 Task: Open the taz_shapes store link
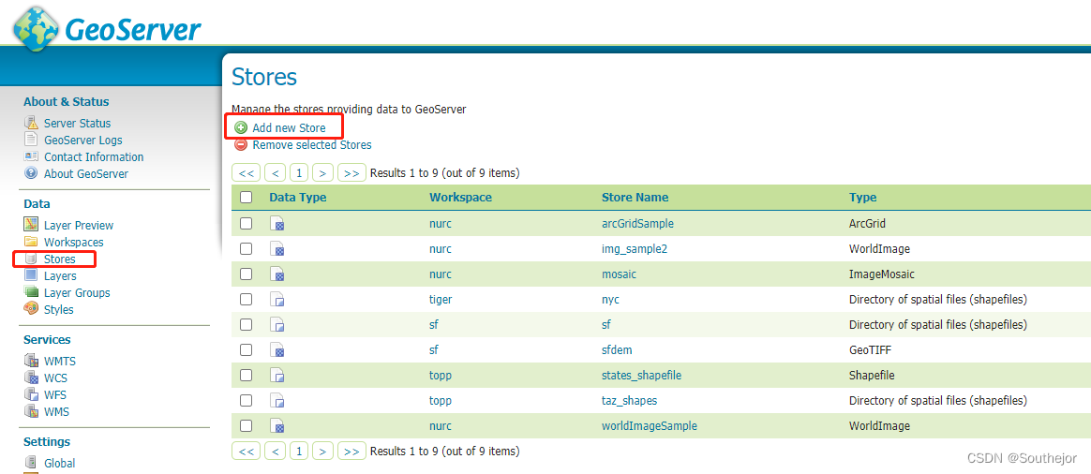(629, 400)
